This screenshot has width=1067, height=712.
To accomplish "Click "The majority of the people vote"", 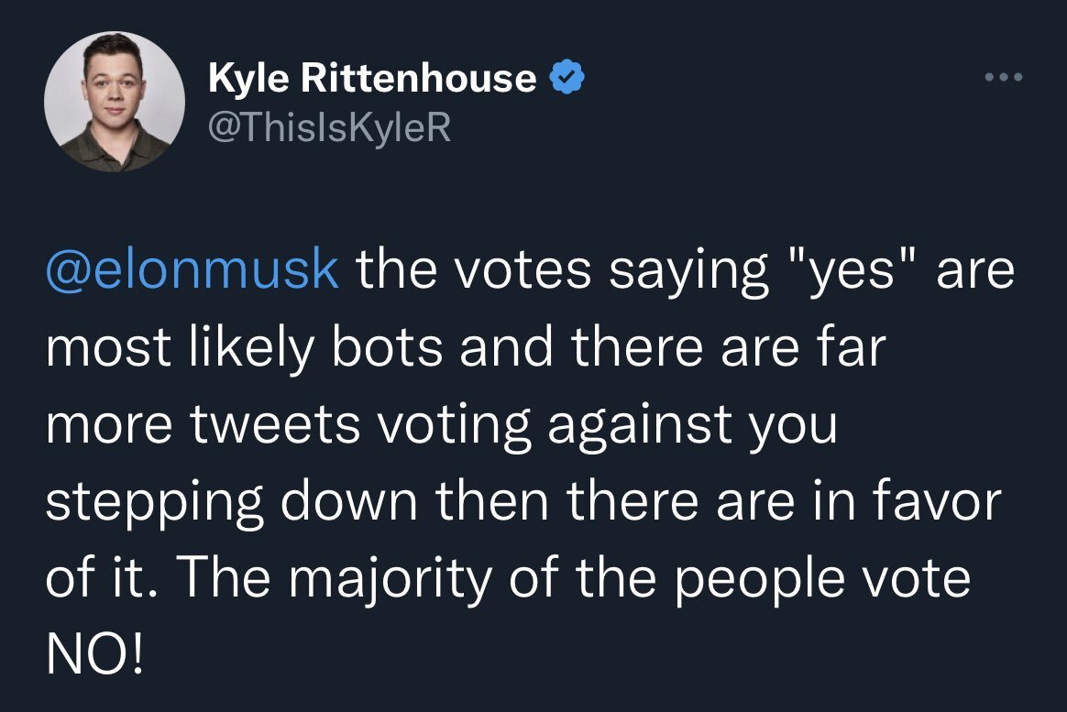I will (565, 580).
